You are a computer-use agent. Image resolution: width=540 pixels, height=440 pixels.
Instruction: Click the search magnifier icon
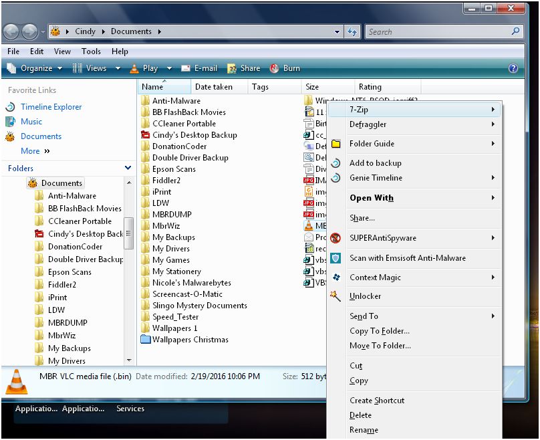[515, 31]
